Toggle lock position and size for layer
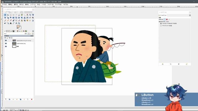 tap(10, 38)
